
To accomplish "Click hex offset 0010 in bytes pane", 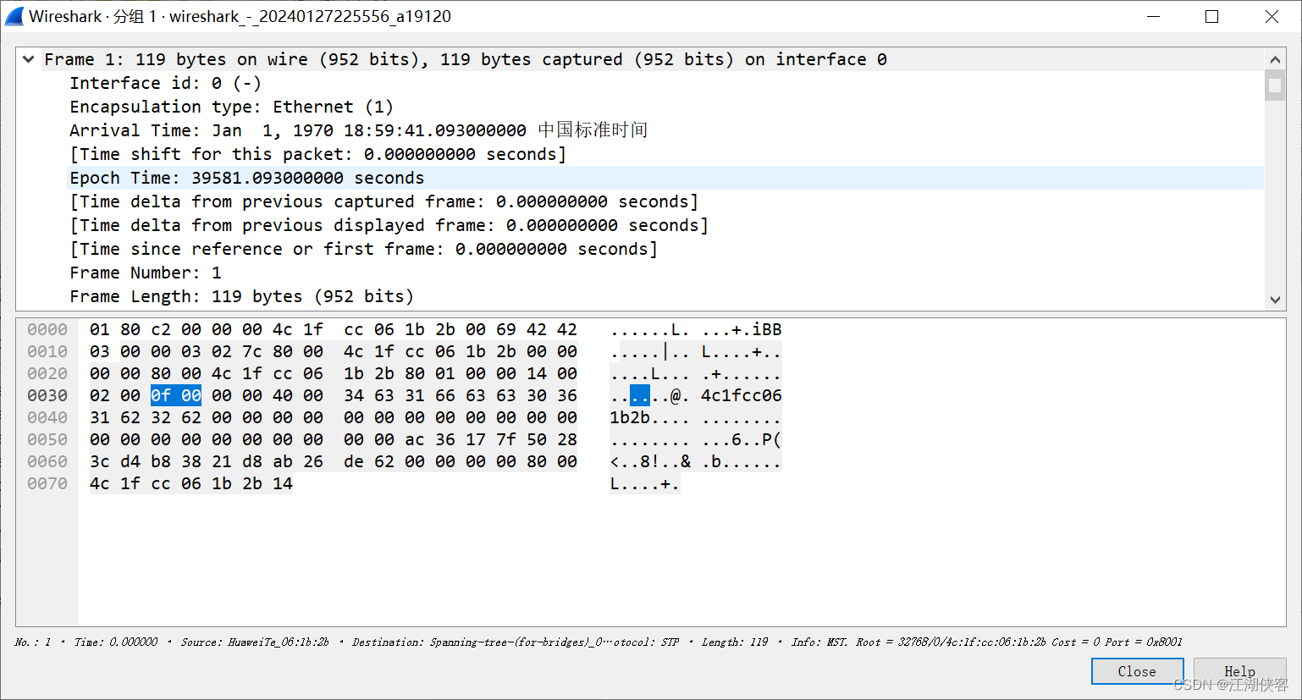I will 47,351.
